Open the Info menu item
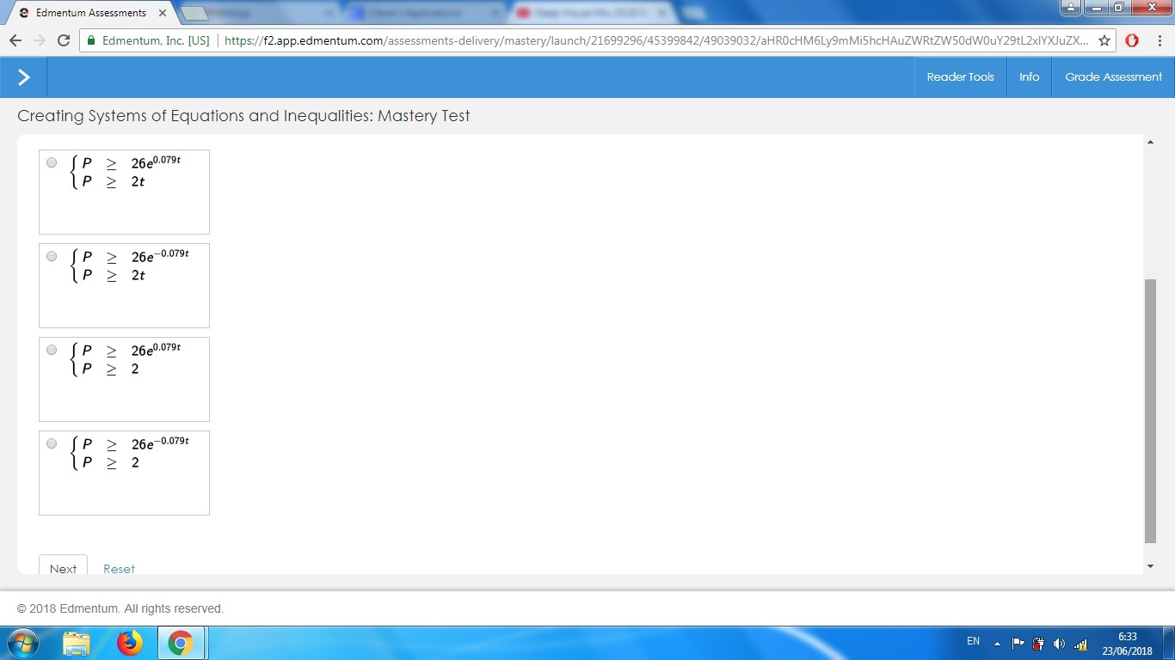The width and height of the screenshot is (1175, 660). [1029, 77]
